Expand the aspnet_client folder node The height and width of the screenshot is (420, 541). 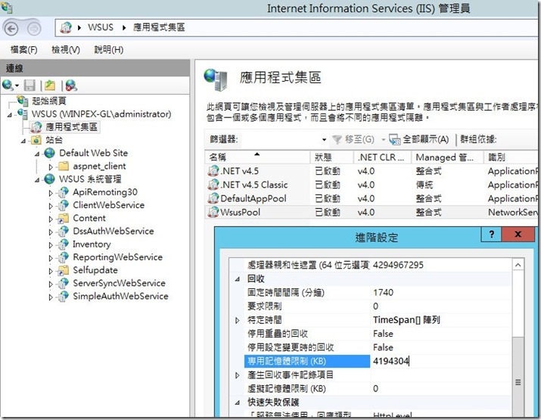click(x=51, y=166)
